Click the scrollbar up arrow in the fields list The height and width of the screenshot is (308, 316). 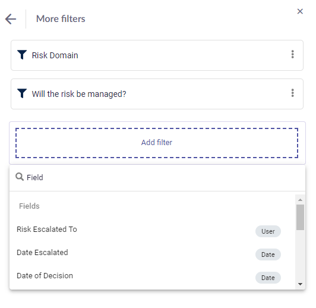coord(301,200)
